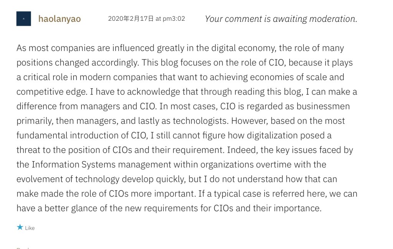Image resolution: width=393 pixels, height=249 pixels.
Task: Click the partially visible Reply link
Action: click(x=23, y=247)
